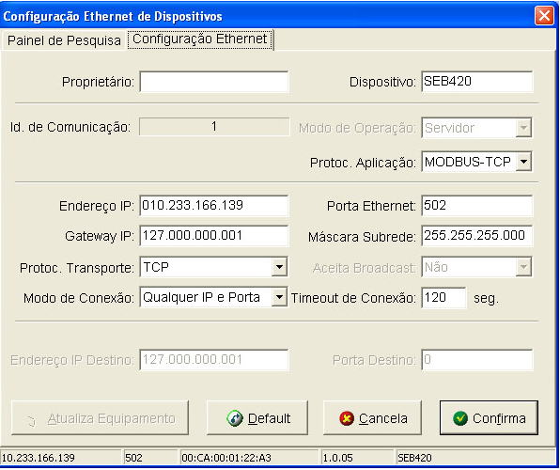Click the refresh icon on Default button
Image resolution: width=560 pixels, height=470 pixels.
[235, 418]
